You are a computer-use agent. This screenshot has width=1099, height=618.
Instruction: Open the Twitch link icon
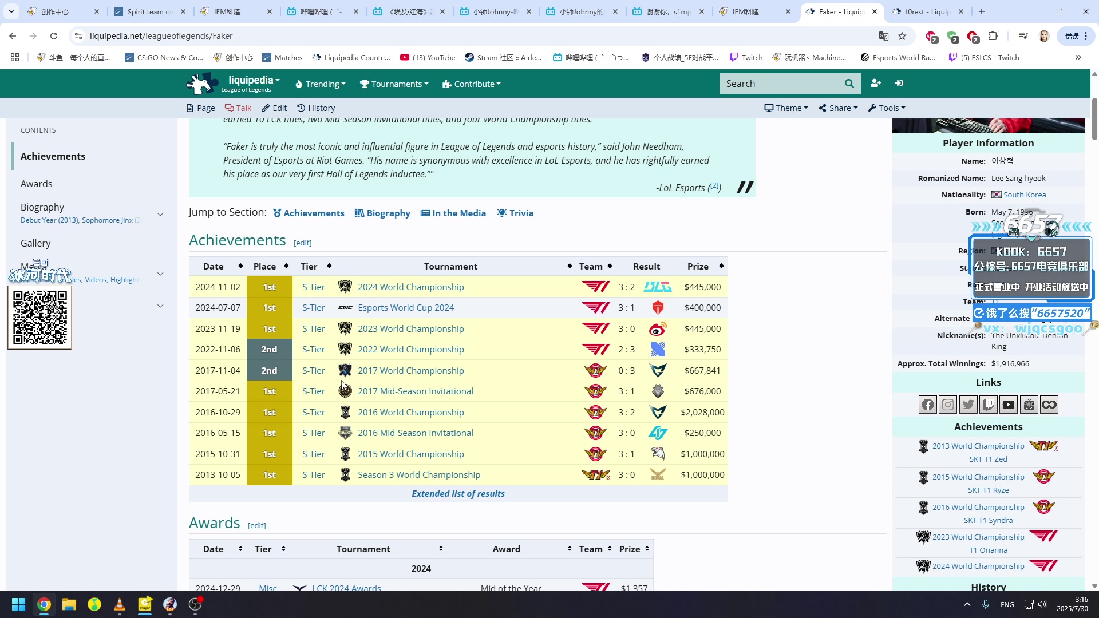tap(989, 405)
